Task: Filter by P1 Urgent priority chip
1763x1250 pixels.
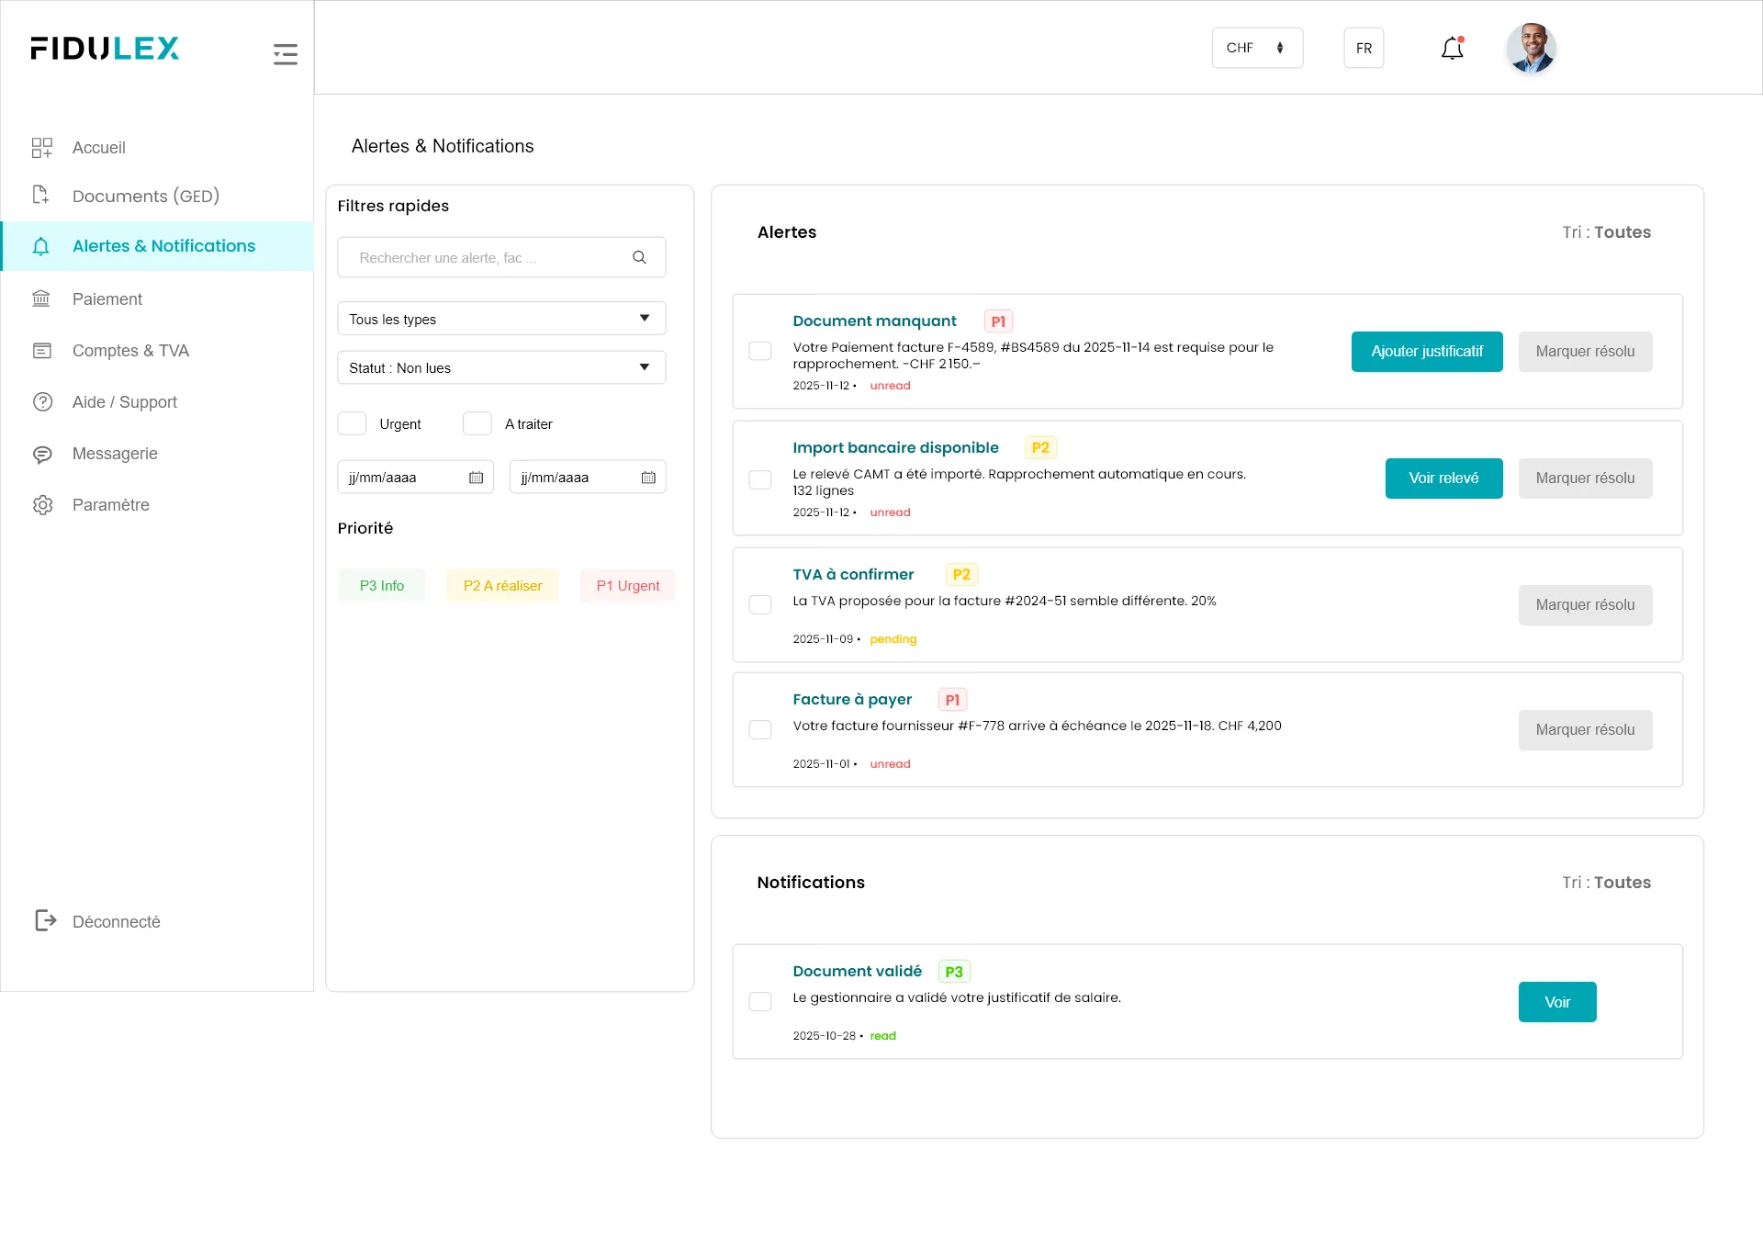Action: point(627,586)
